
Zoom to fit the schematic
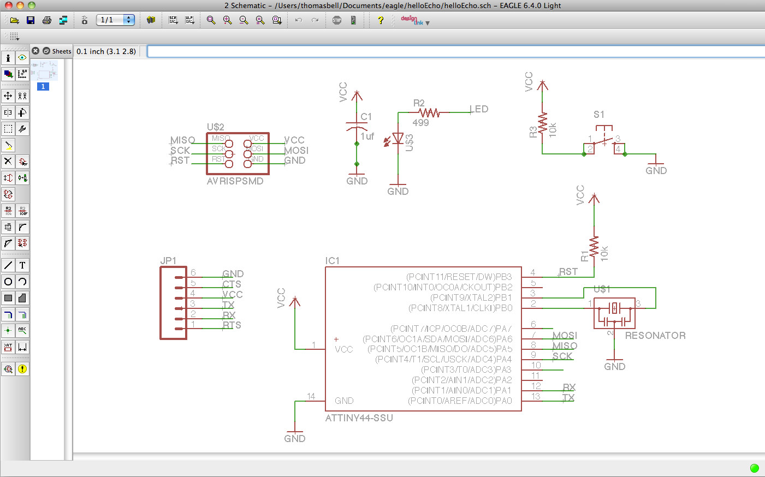pyautogui.click(x=211, y=20)
